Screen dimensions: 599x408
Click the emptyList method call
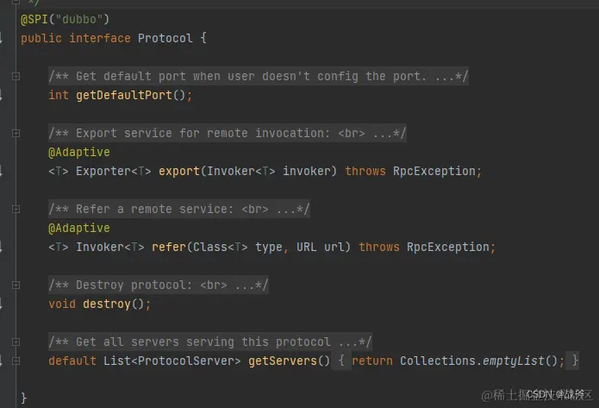coord(514,361)
